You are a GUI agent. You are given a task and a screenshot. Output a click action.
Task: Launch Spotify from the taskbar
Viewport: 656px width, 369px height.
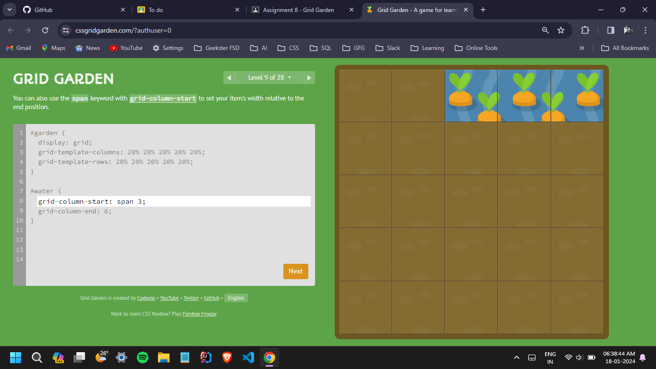(x=143, y=357)
